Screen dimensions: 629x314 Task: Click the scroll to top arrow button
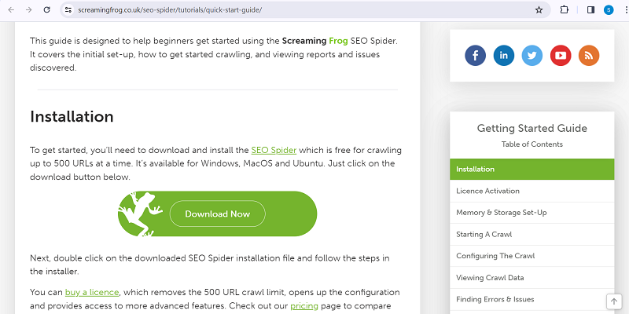pyautogui.click(x=613, y=302)
